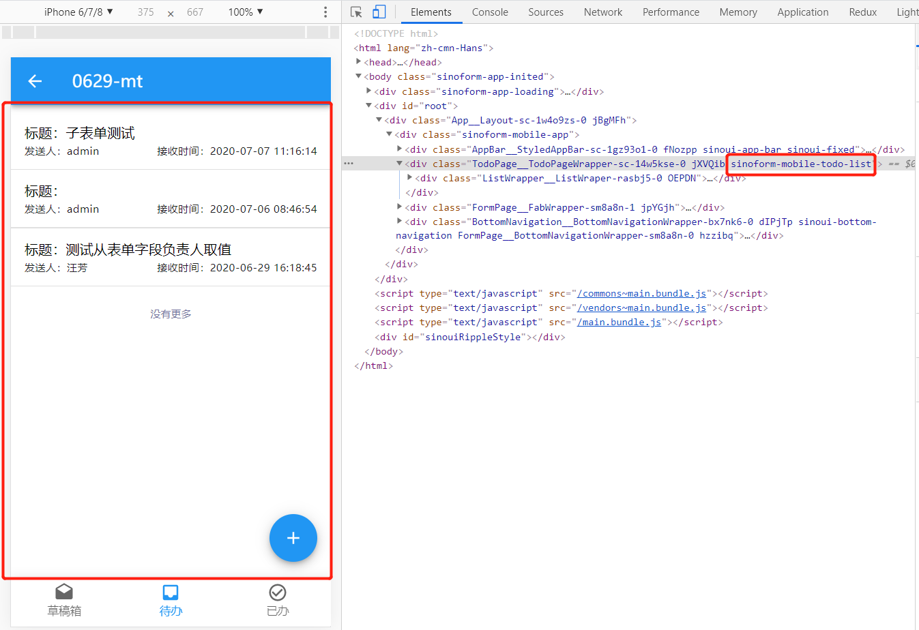
Task: Select the html lang zh-cmn-Hans line
Action: click(x=424, y=48)
